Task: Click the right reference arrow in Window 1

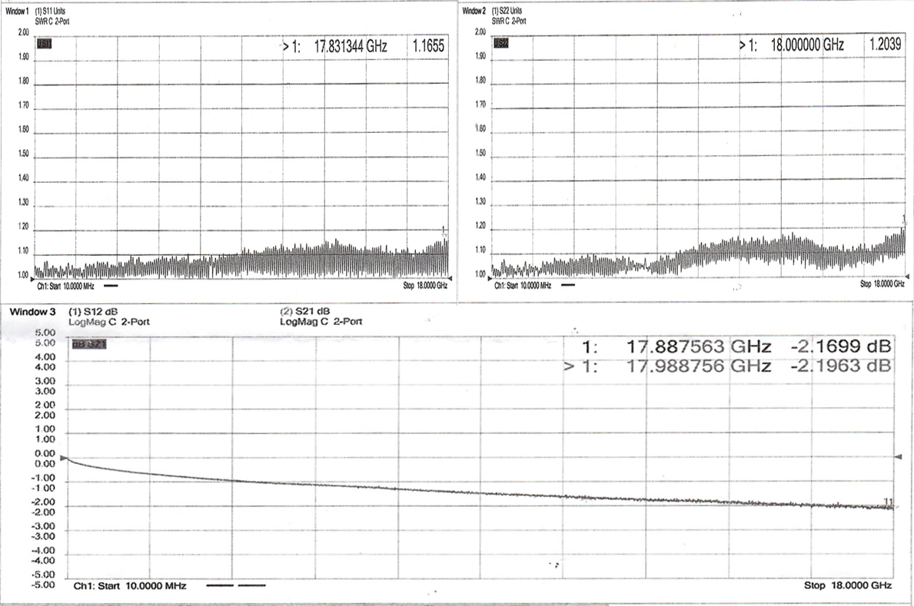Action: pos(450,277)
